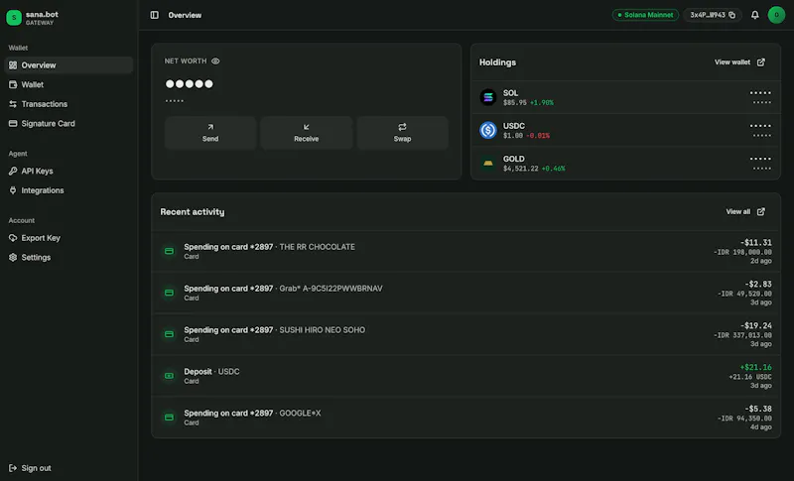Open notifications bell icon

tap(754, 15)
